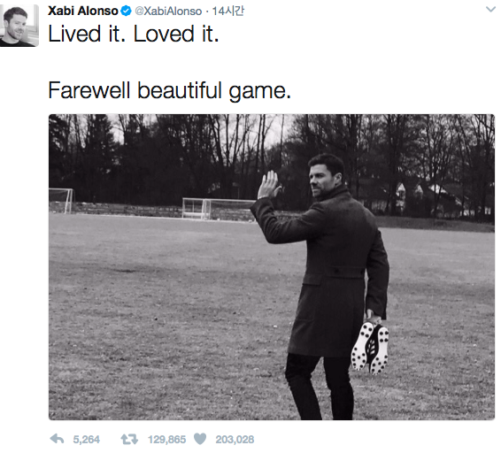Expand the tweet options chevron

point(490,10)
